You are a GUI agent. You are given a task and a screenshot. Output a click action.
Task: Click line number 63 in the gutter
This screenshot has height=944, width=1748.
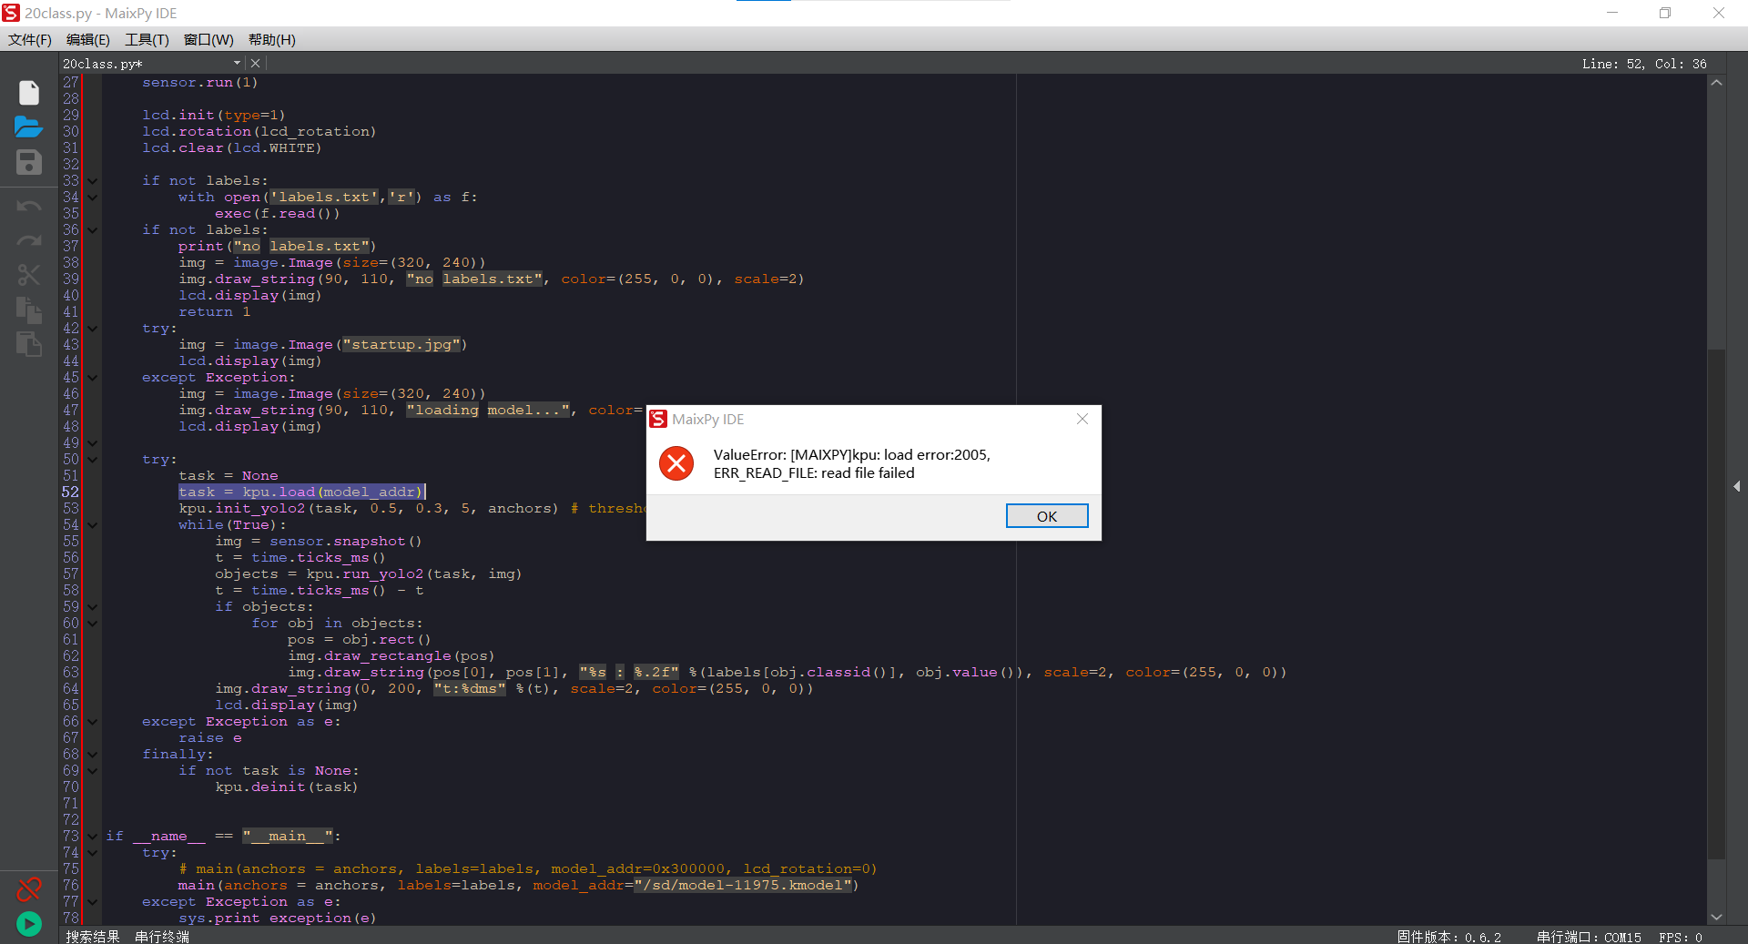point(71,673)
